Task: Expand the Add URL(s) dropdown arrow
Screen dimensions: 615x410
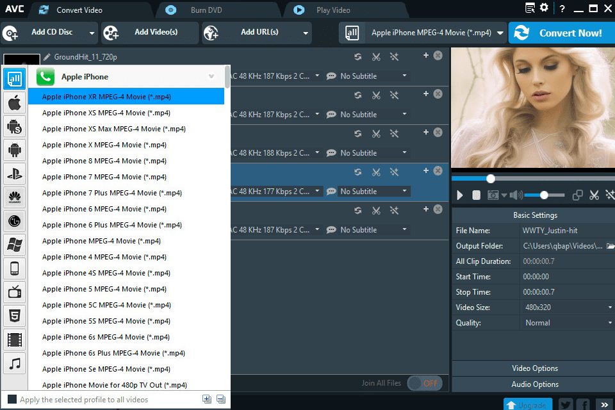Action: pyautogui.click(x=306, y=33)
